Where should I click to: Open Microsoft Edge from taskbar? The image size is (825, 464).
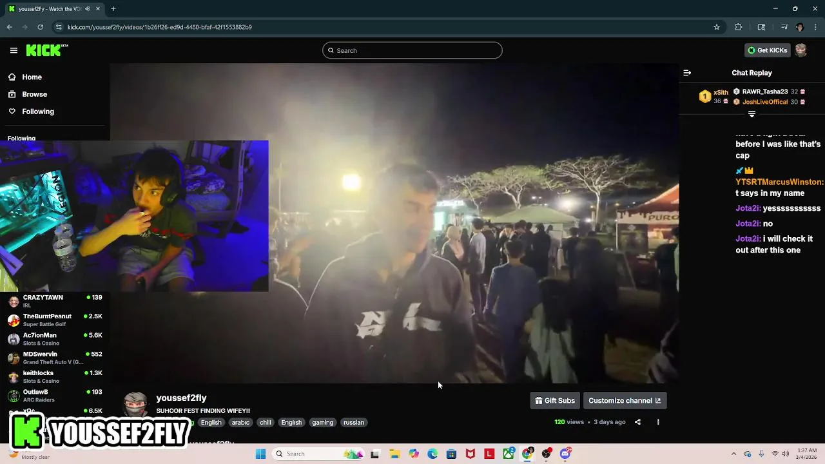432,454
